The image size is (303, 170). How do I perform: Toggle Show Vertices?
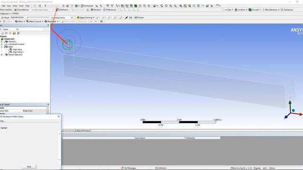(x=6, y=9)
